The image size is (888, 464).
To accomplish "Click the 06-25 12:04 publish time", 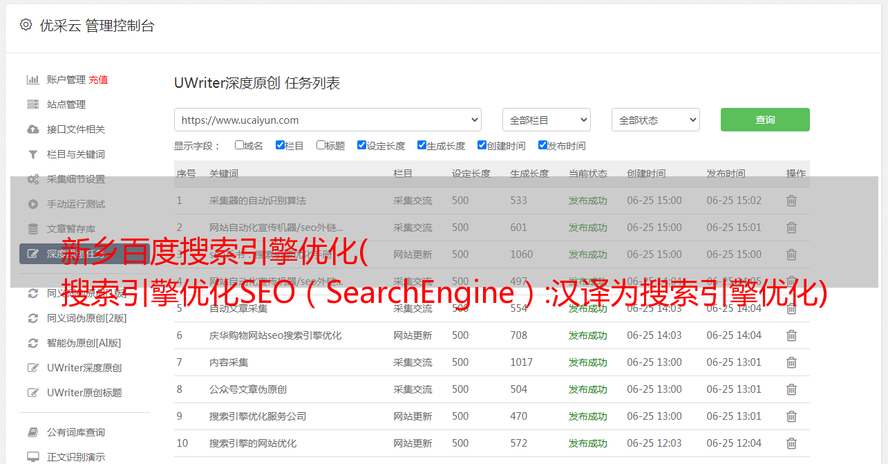I will pos(734,443).
